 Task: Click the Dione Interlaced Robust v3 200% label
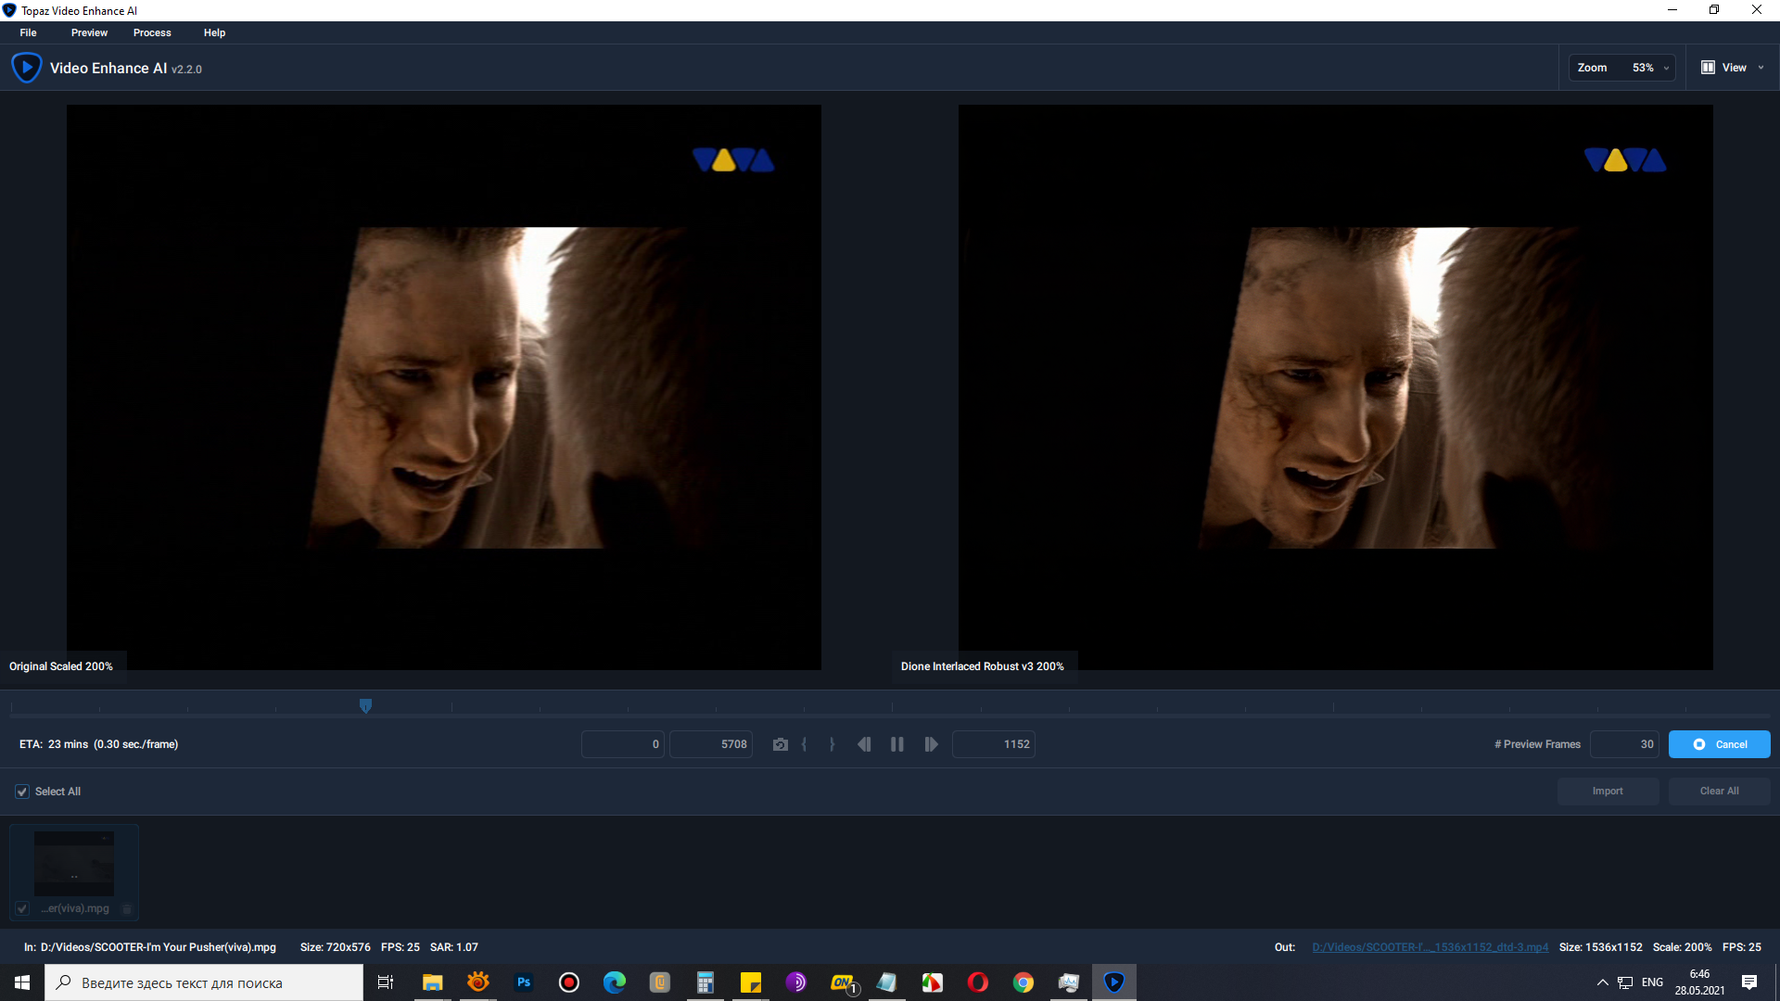point(983,666)
